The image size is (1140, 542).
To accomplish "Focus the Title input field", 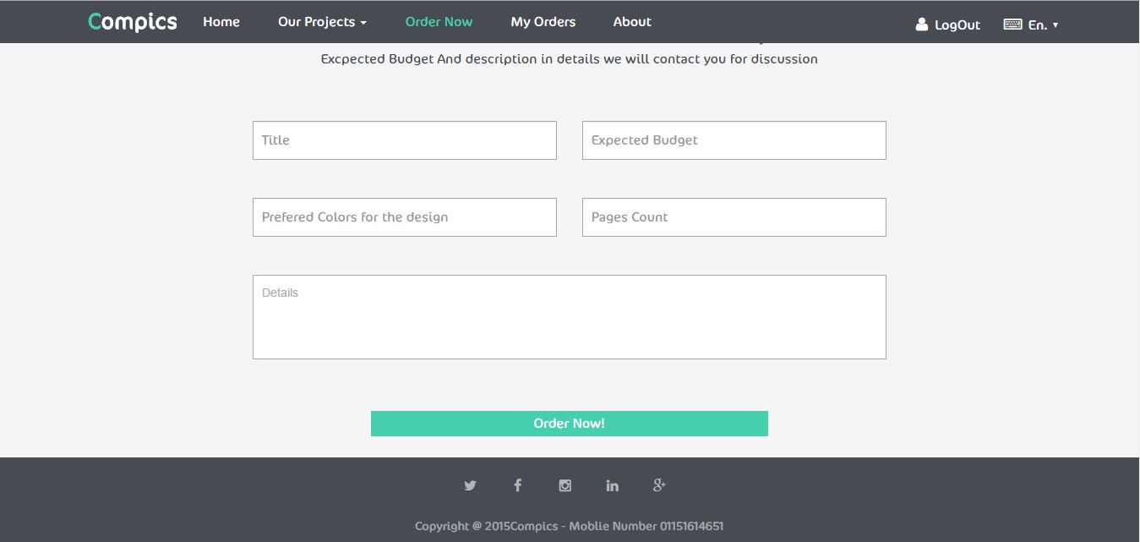I will click(405, 140).
